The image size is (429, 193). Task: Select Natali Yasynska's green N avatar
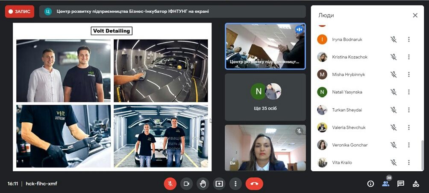(x=322, y=92)
